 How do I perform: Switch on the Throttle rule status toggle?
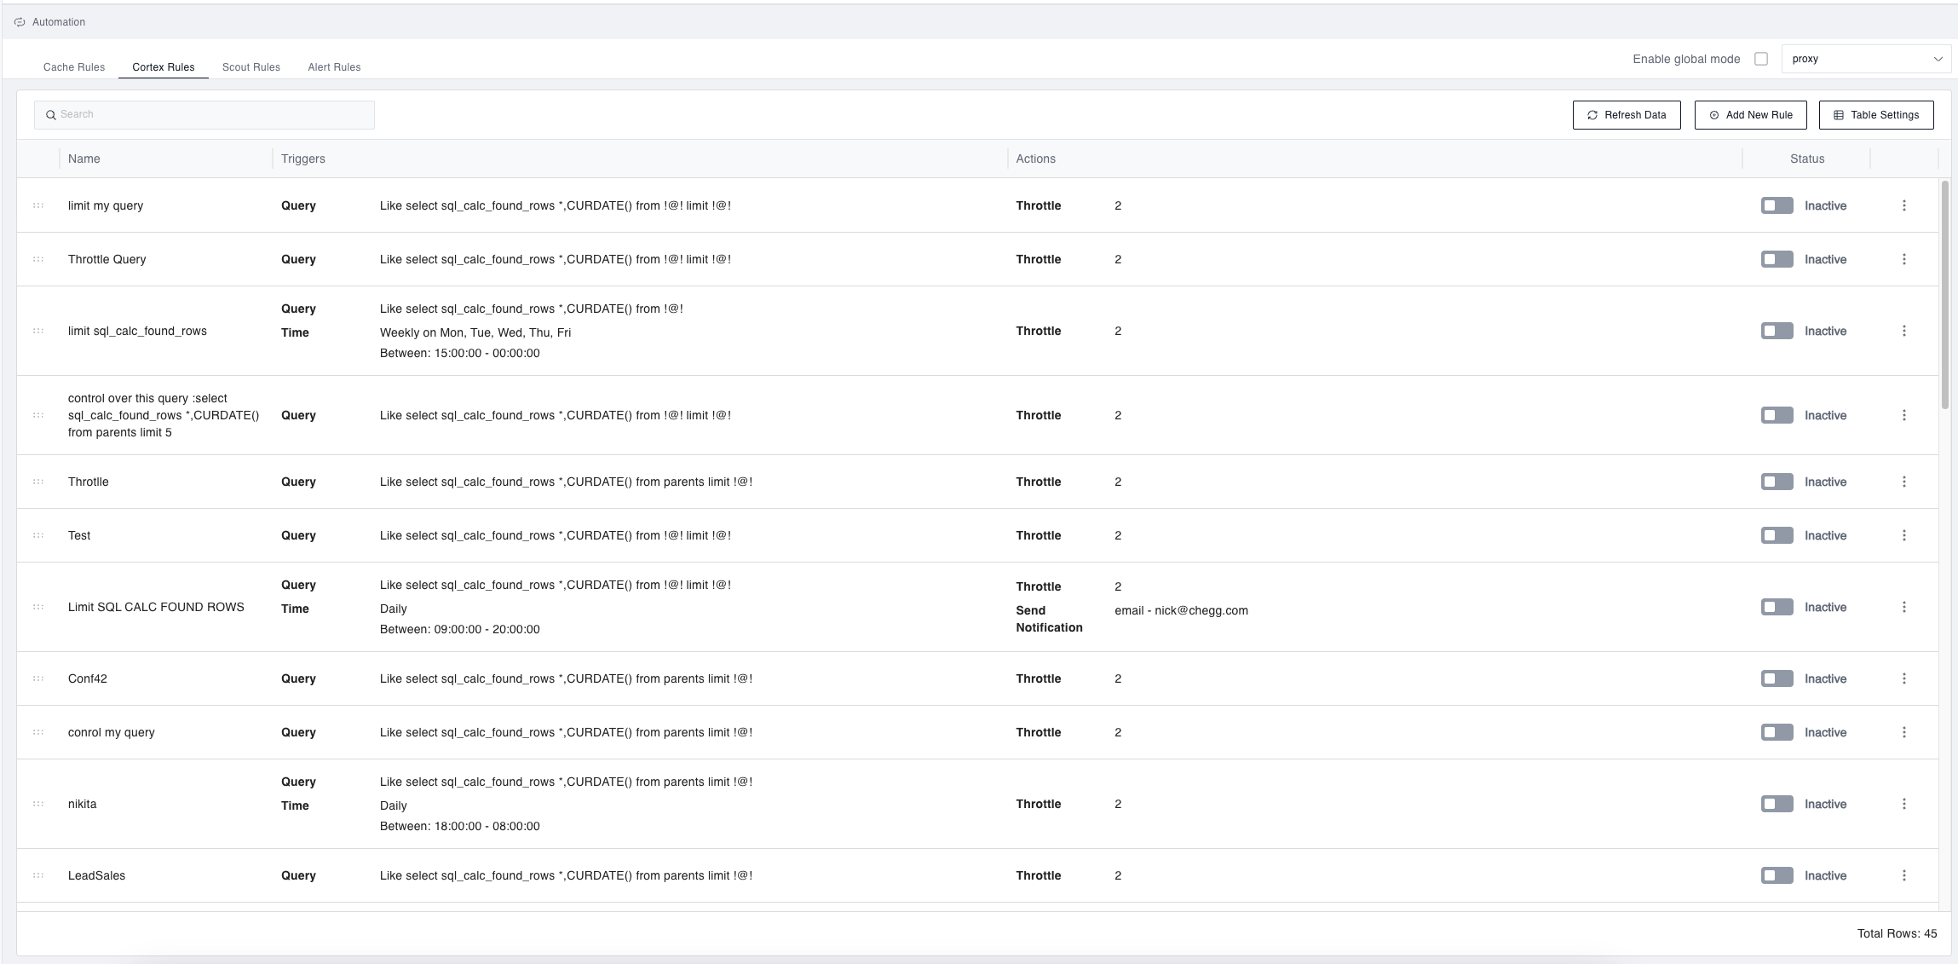click(1777, 482)
